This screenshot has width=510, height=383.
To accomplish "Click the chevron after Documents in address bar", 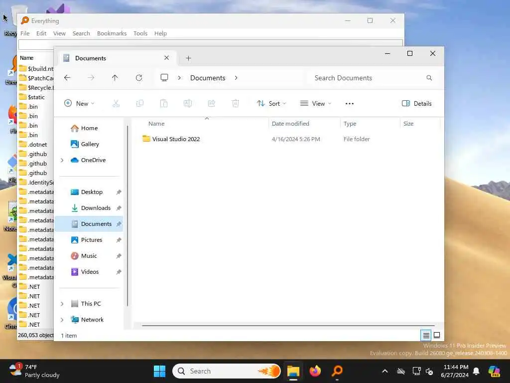I will (236, 78).
